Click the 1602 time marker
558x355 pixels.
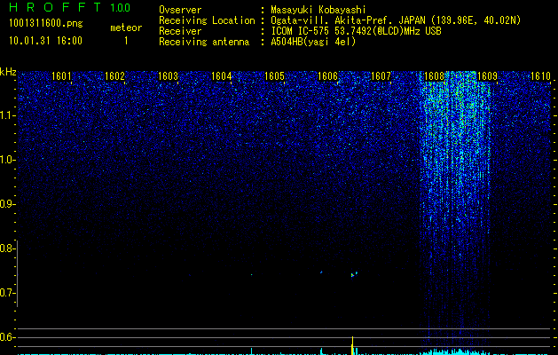114,76
